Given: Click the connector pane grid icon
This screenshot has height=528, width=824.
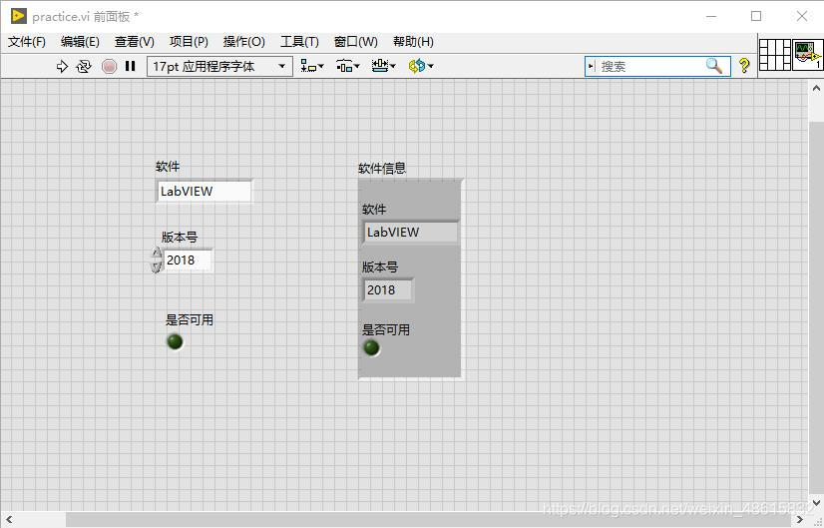Looking at the screenshot, I should pyautogui.click(x=775, y=55).
